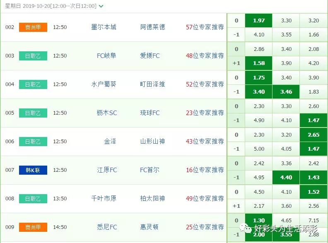This screenshot has width=328, height=243.
Task: Toggle the 1.58 odds for FC岐阜 +1
Action: click(258, 63)
